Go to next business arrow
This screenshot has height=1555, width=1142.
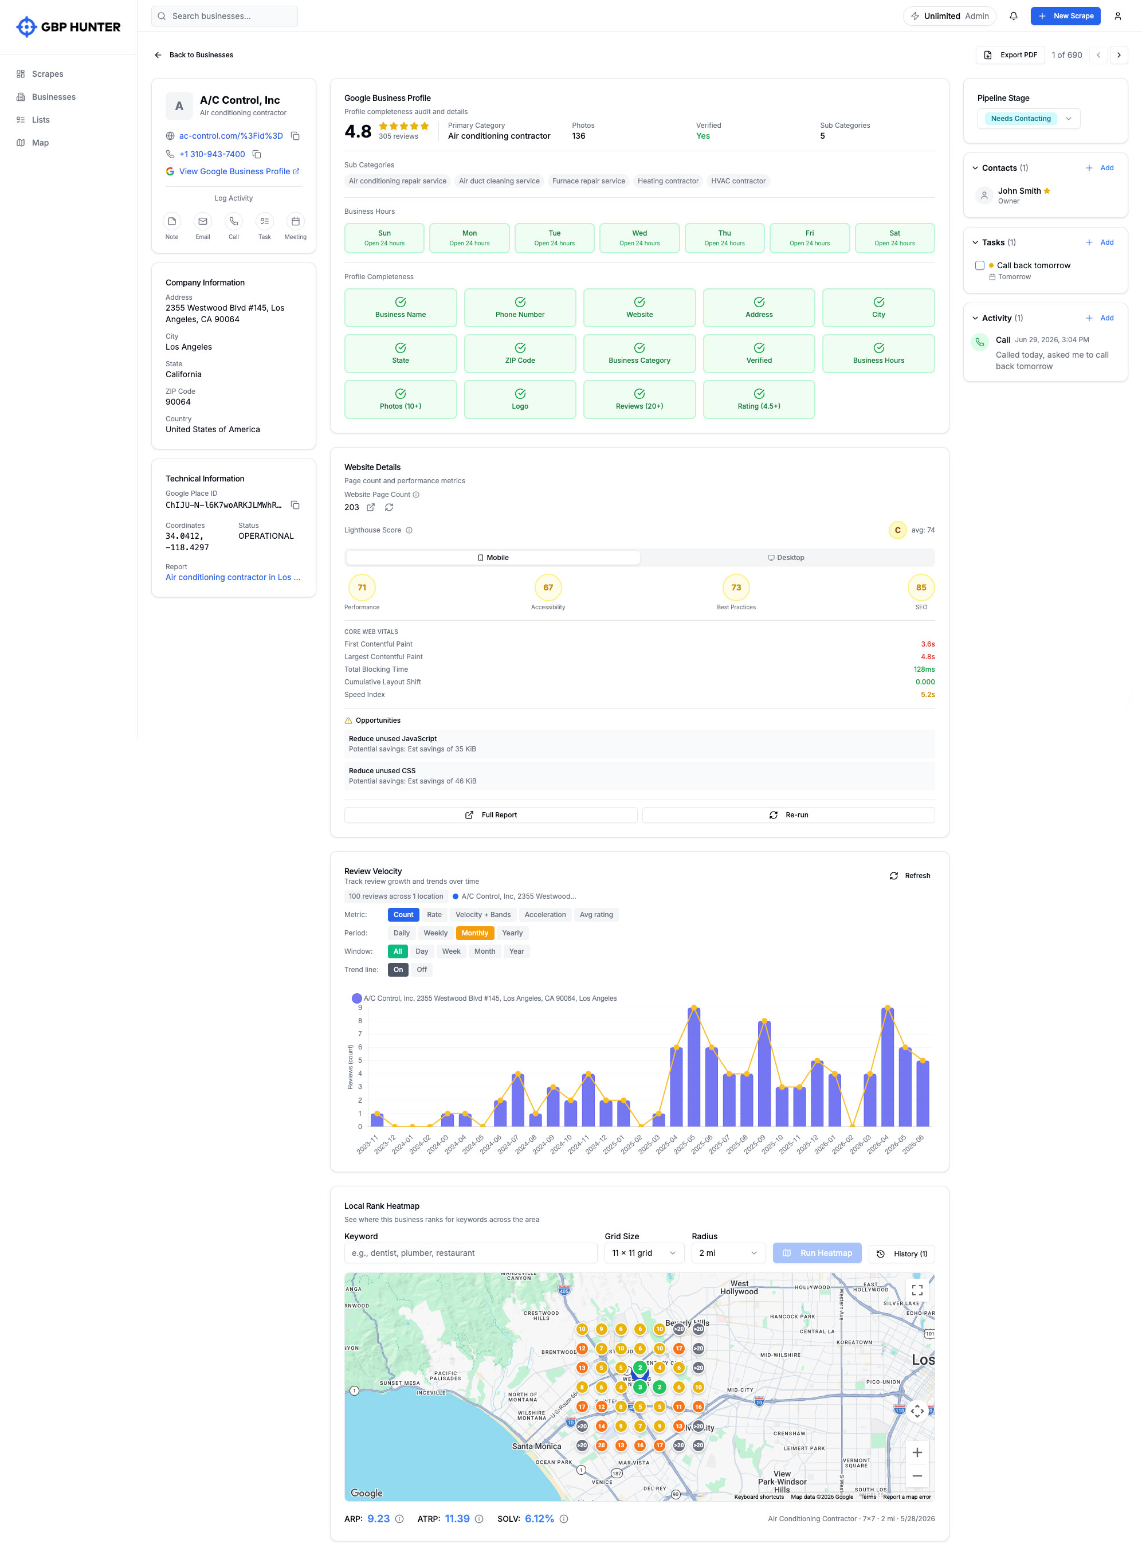click(1119, 54)
